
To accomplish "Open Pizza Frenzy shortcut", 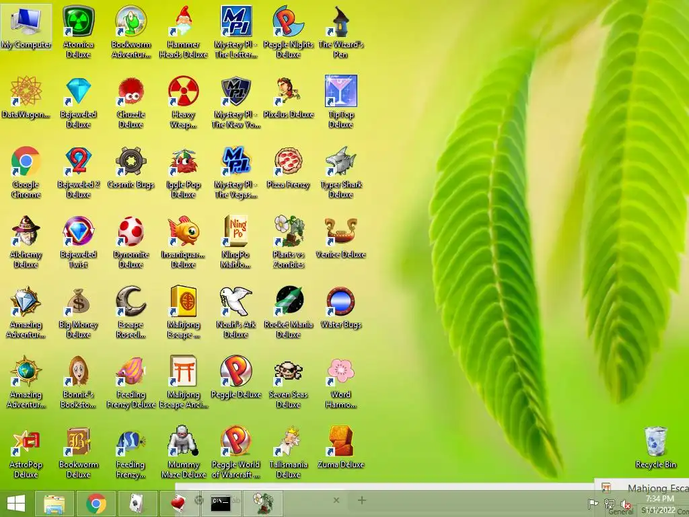I will click(x=288, y=167).
